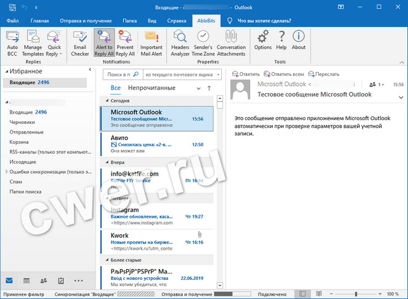The height and width of the screenshot is (299, 408).
Task: Collapse the Избранное favorites section
Action: (6, 72)
